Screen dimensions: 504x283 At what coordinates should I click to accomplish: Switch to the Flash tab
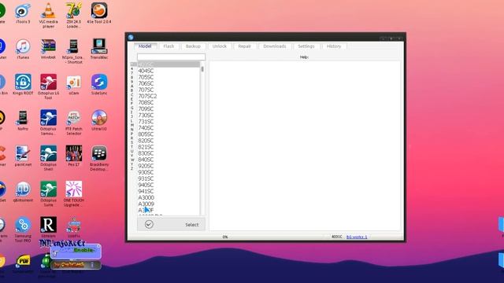(x=169, y=46)
